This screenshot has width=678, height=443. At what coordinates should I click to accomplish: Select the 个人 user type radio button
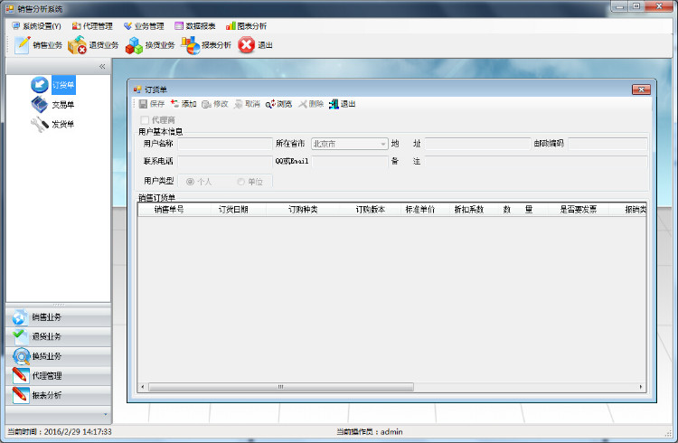click(x=190, y=182)
